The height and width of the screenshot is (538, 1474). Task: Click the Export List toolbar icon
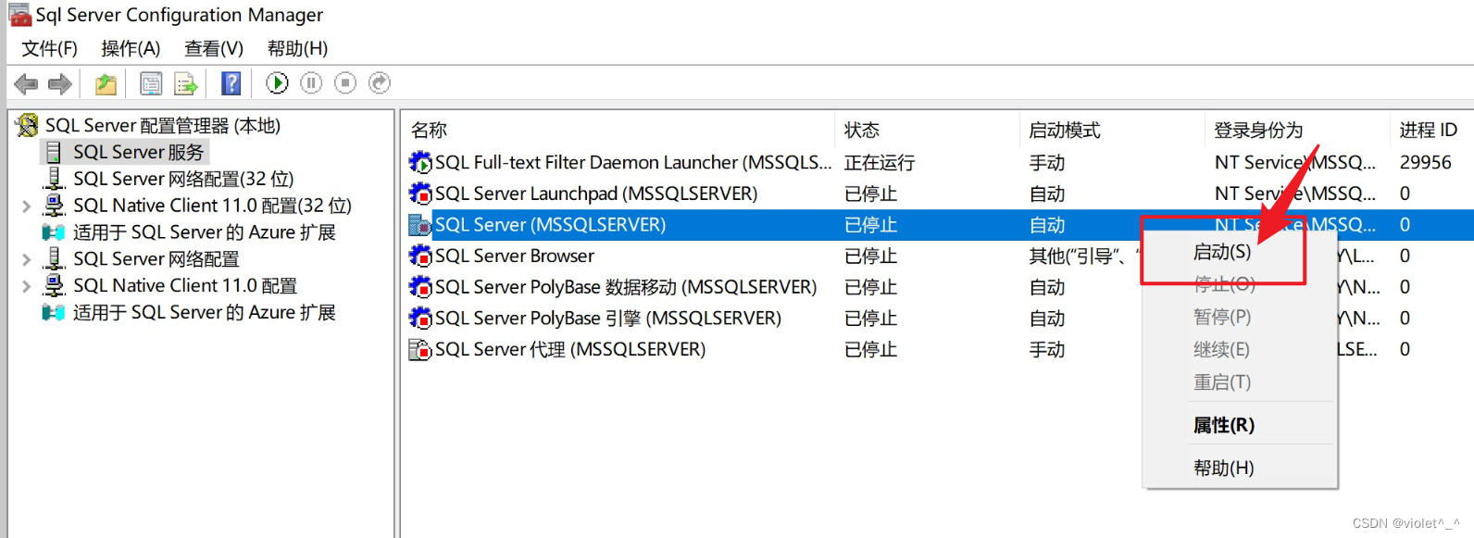pyautogui.click(x=186, y=84)
